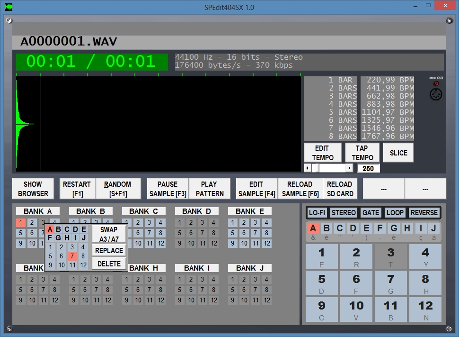Select bank C in the right pad panel
Screen dimensions: 459x337
tap(340, 228)
